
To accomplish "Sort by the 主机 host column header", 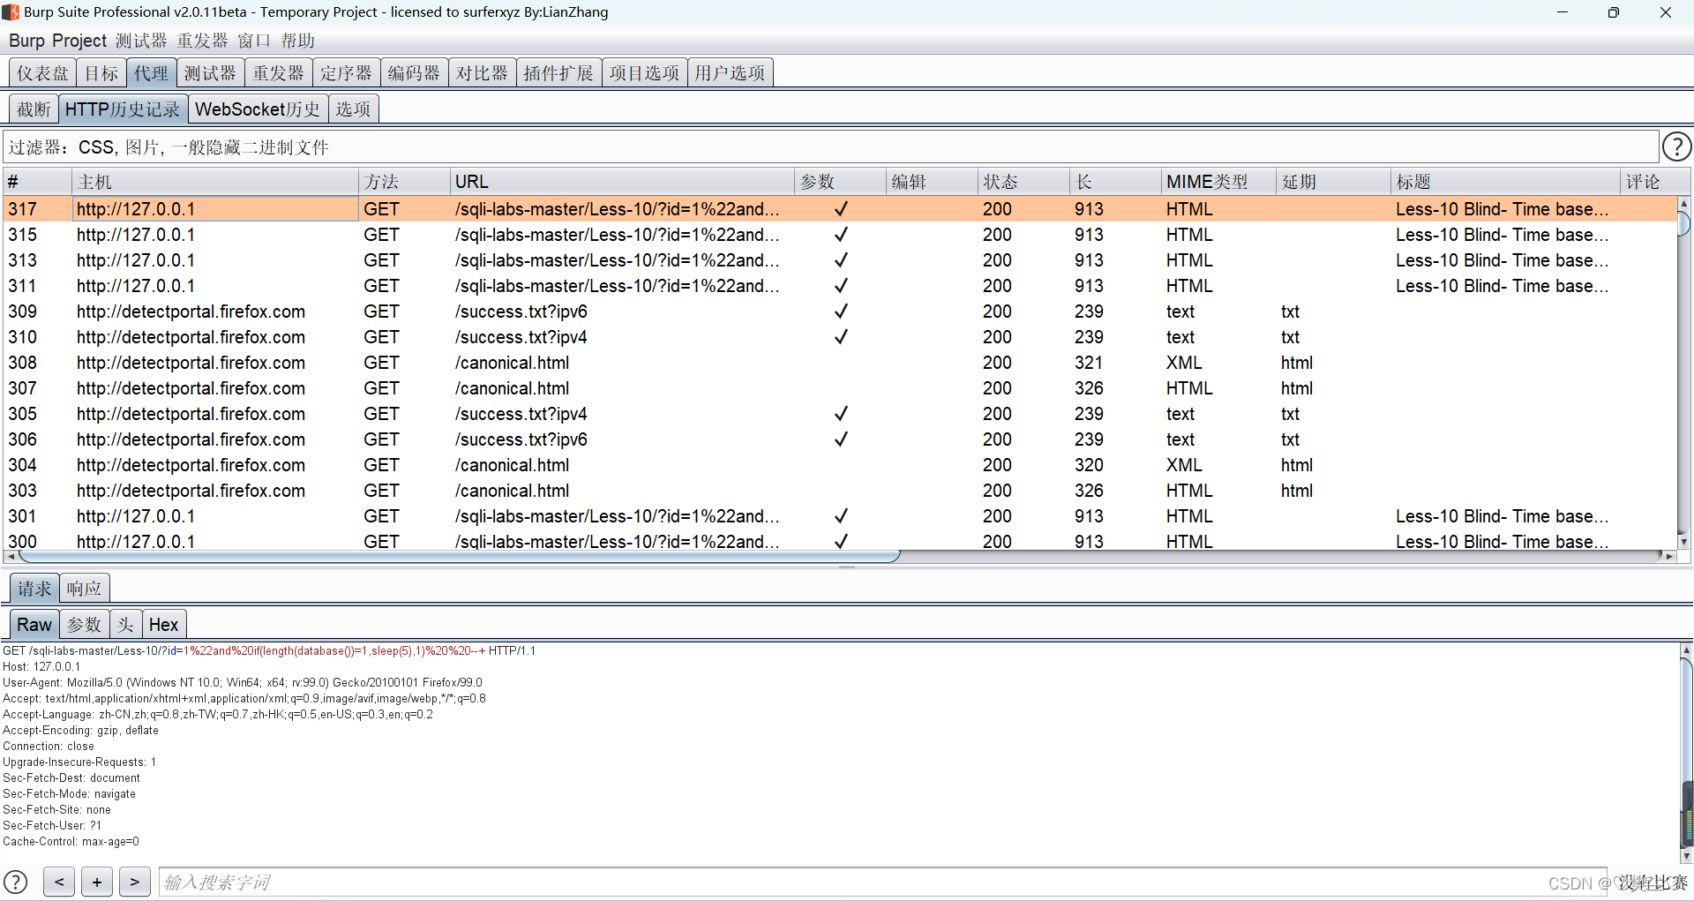I will tap(215, 182).
